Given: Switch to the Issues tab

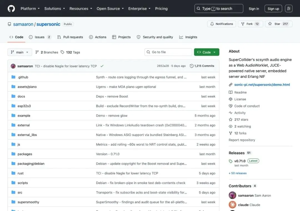Looking at the screenshot, I should [x=40, y=37].
